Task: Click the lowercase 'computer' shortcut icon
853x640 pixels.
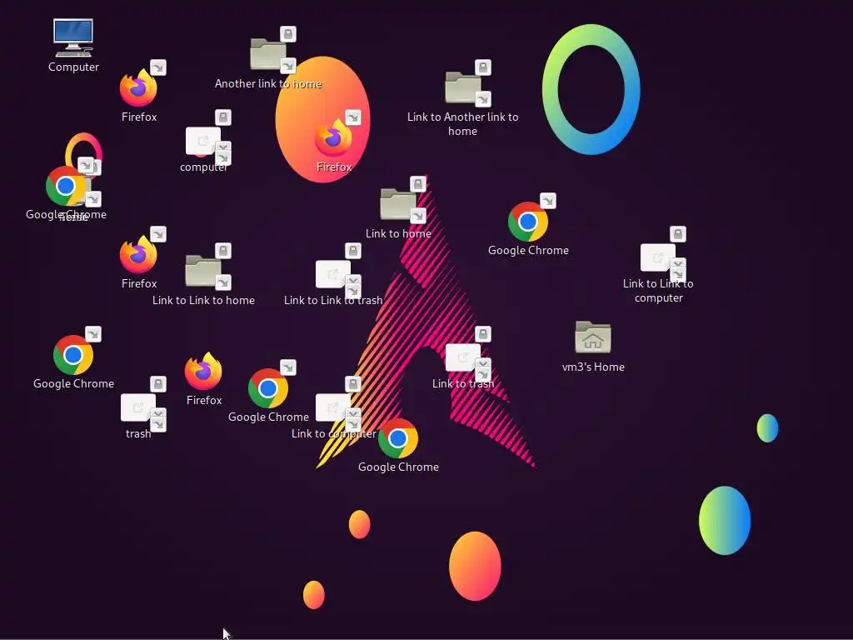Action: coord(203,142)
